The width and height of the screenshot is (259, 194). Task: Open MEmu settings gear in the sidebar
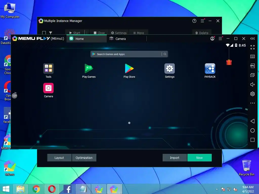(x=252, y=94)
